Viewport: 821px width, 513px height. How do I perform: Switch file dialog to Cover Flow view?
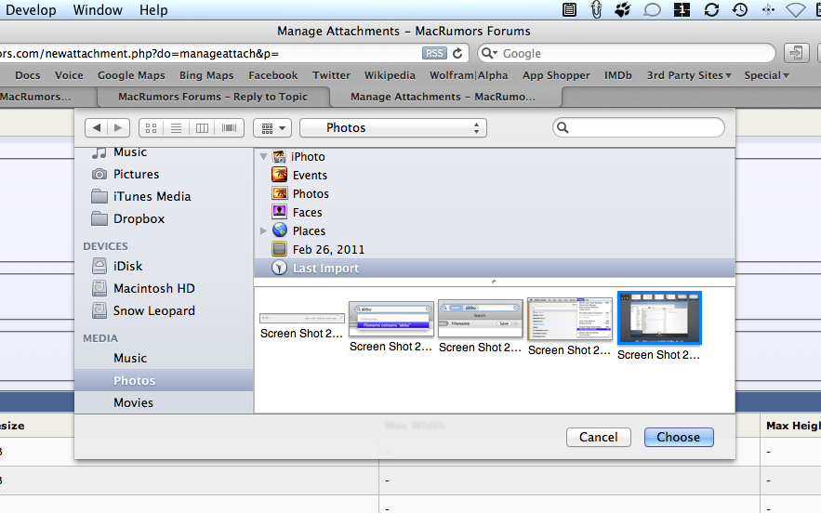[230, 127]
